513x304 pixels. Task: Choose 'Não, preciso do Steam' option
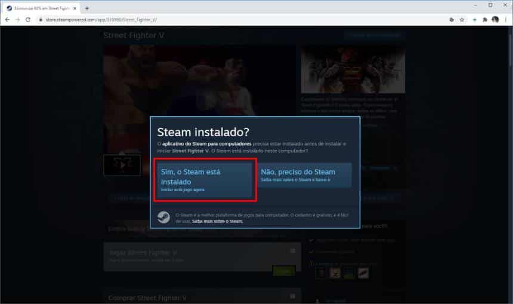pos(305,175)
